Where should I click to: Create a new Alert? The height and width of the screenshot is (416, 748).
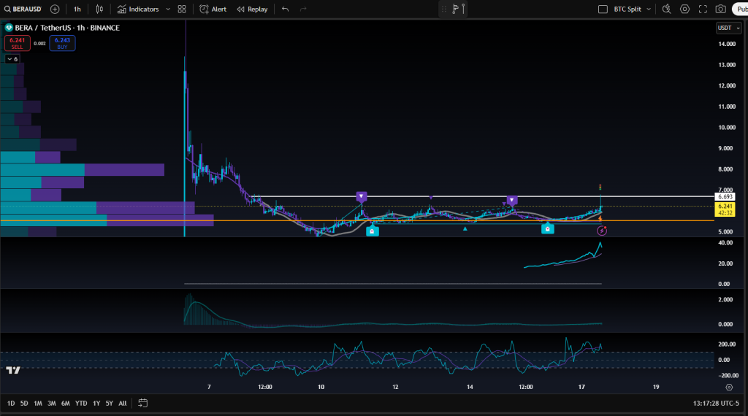click(x=213, y=9)
